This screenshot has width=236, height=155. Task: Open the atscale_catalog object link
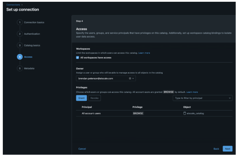[195, 113]
